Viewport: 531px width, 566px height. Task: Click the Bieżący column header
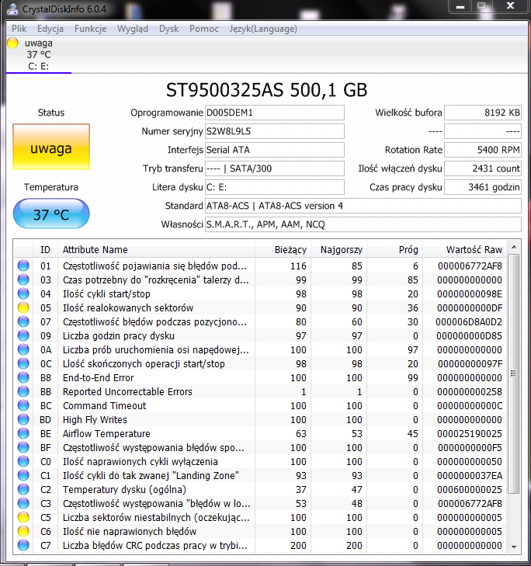(283, 249)
